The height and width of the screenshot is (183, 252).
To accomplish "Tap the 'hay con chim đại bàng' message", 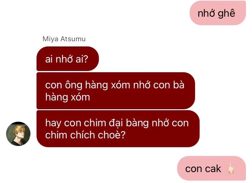I will pos(118,129).
